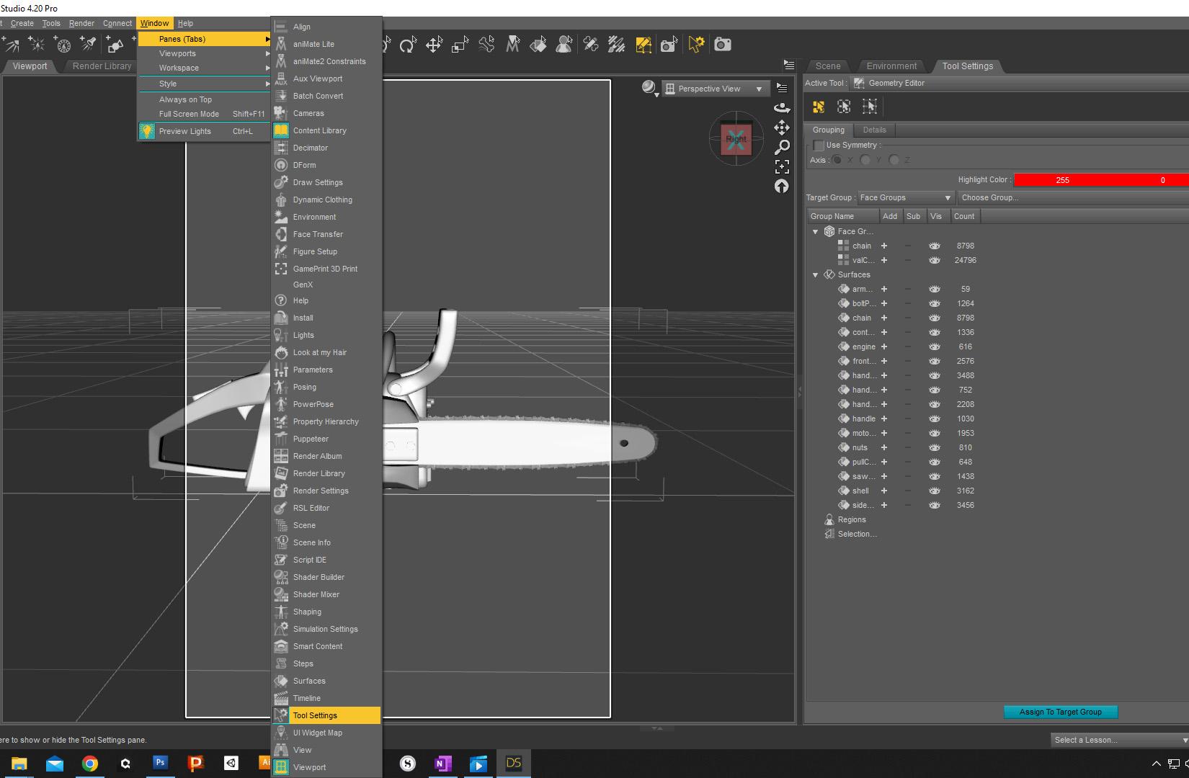The width and height of the screenshot is (1189, 778).
Task: Open Google Chrome from the taskbar
Action: tap(90, 763)
